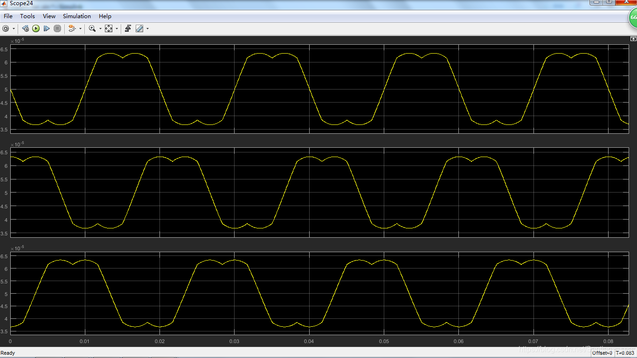
Task: Click inside the bottom waveform plot
Action: point(319,293)
